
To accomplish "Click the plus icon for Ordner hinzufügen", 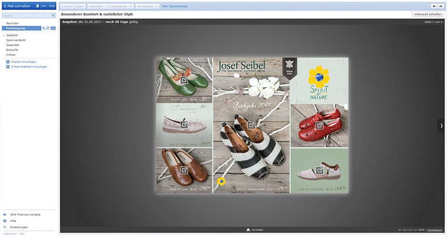I will click(x=8, y=62).
